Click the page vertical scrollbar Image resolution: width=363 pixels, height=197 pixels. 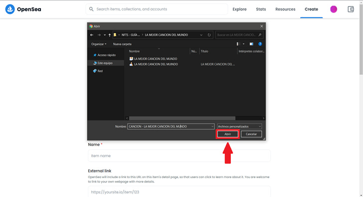(x=361, y=39)
